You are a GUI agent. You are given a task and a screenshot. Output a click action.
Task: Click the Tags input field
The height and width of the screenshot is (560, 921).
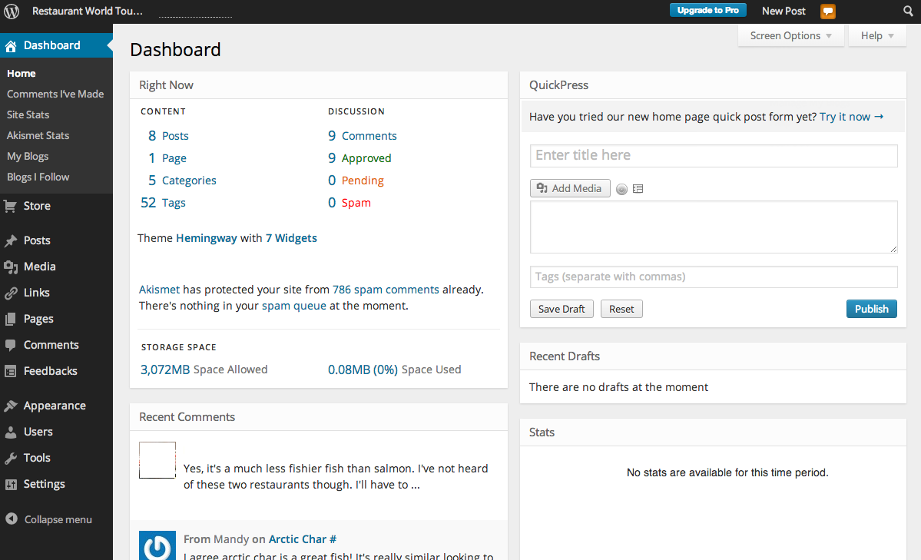[714, 277]
